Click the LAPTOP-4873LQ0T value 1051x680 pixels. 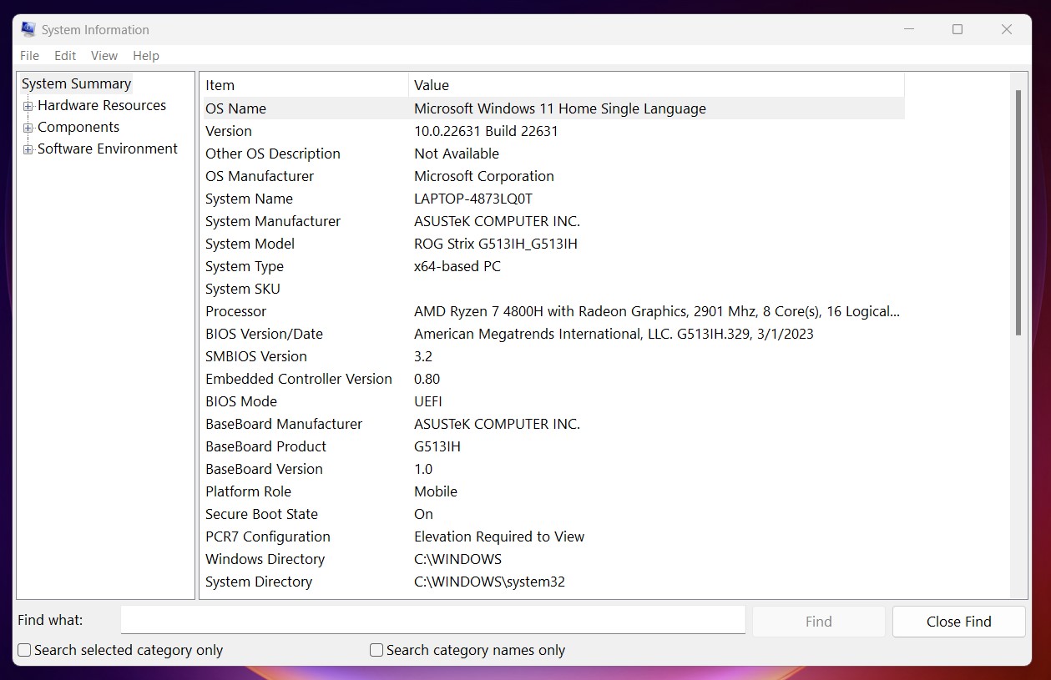(x=473, y=199)
